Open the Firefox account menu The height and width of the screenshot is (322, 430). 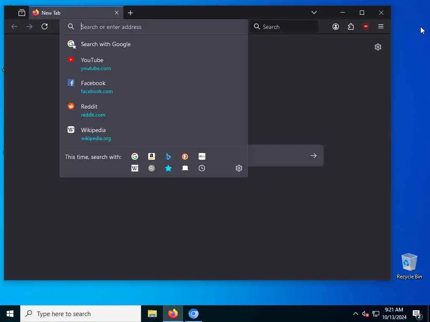[336, 26]
